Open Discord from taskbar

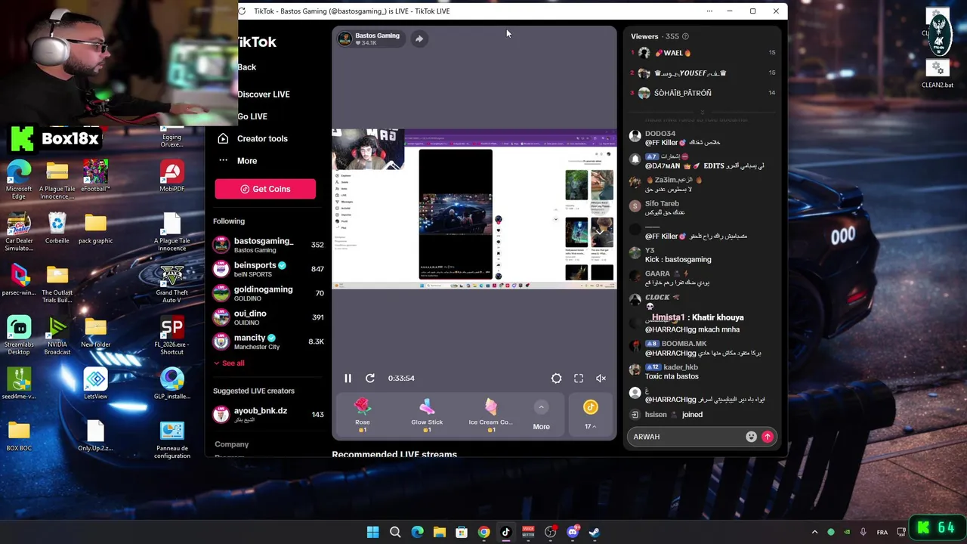click(573, 532)
